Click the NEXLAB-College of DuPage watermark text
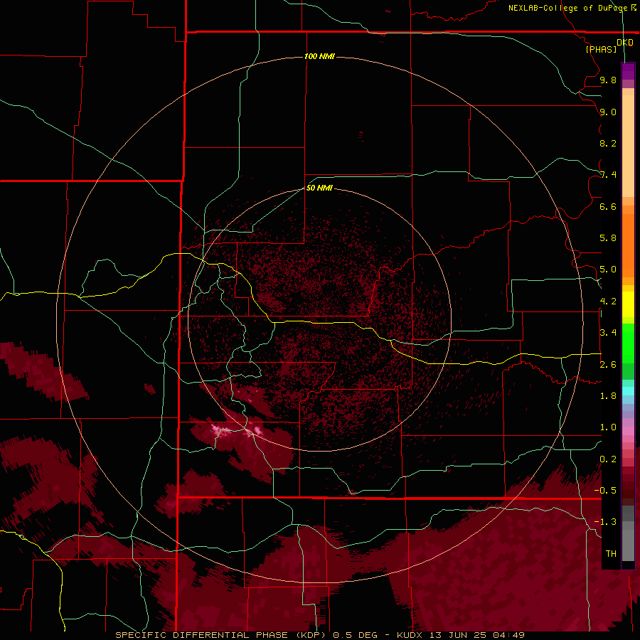 click(x=567, y=8)
